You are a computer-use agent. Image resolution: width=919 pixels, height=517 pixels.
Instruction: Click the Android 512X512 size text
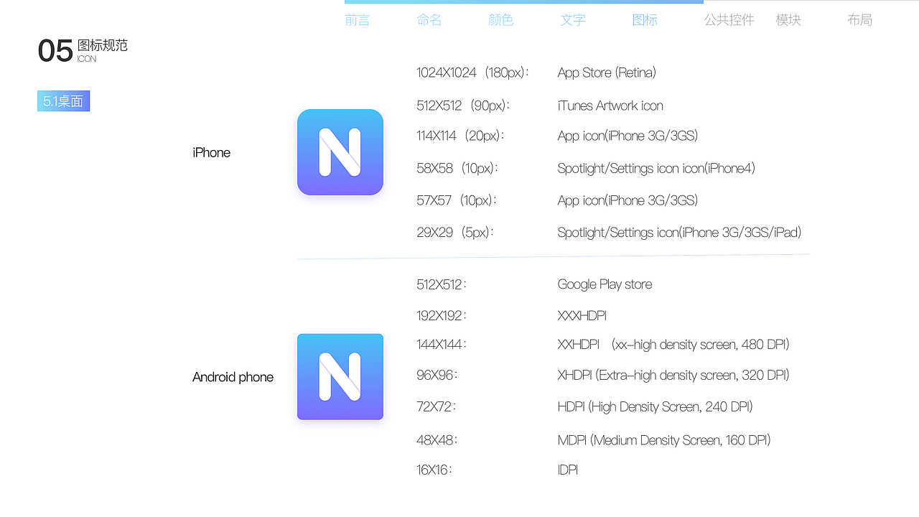(x=442, y=284)
